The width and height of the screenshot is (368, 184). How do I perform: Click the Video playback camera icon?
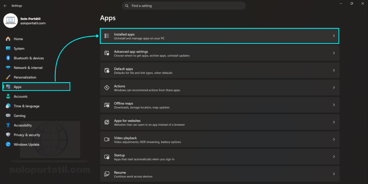(x=107, y=139)
